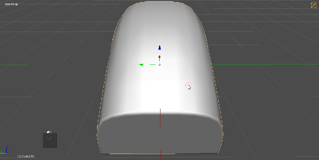Grab the blue Z-axis manipulator arrow
The image size is (319, 160).
coord(160,47)
